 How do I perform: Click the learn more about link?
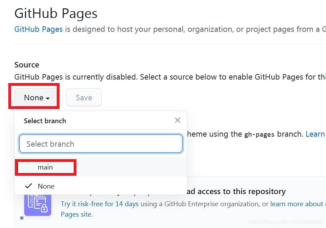(297, 204)
